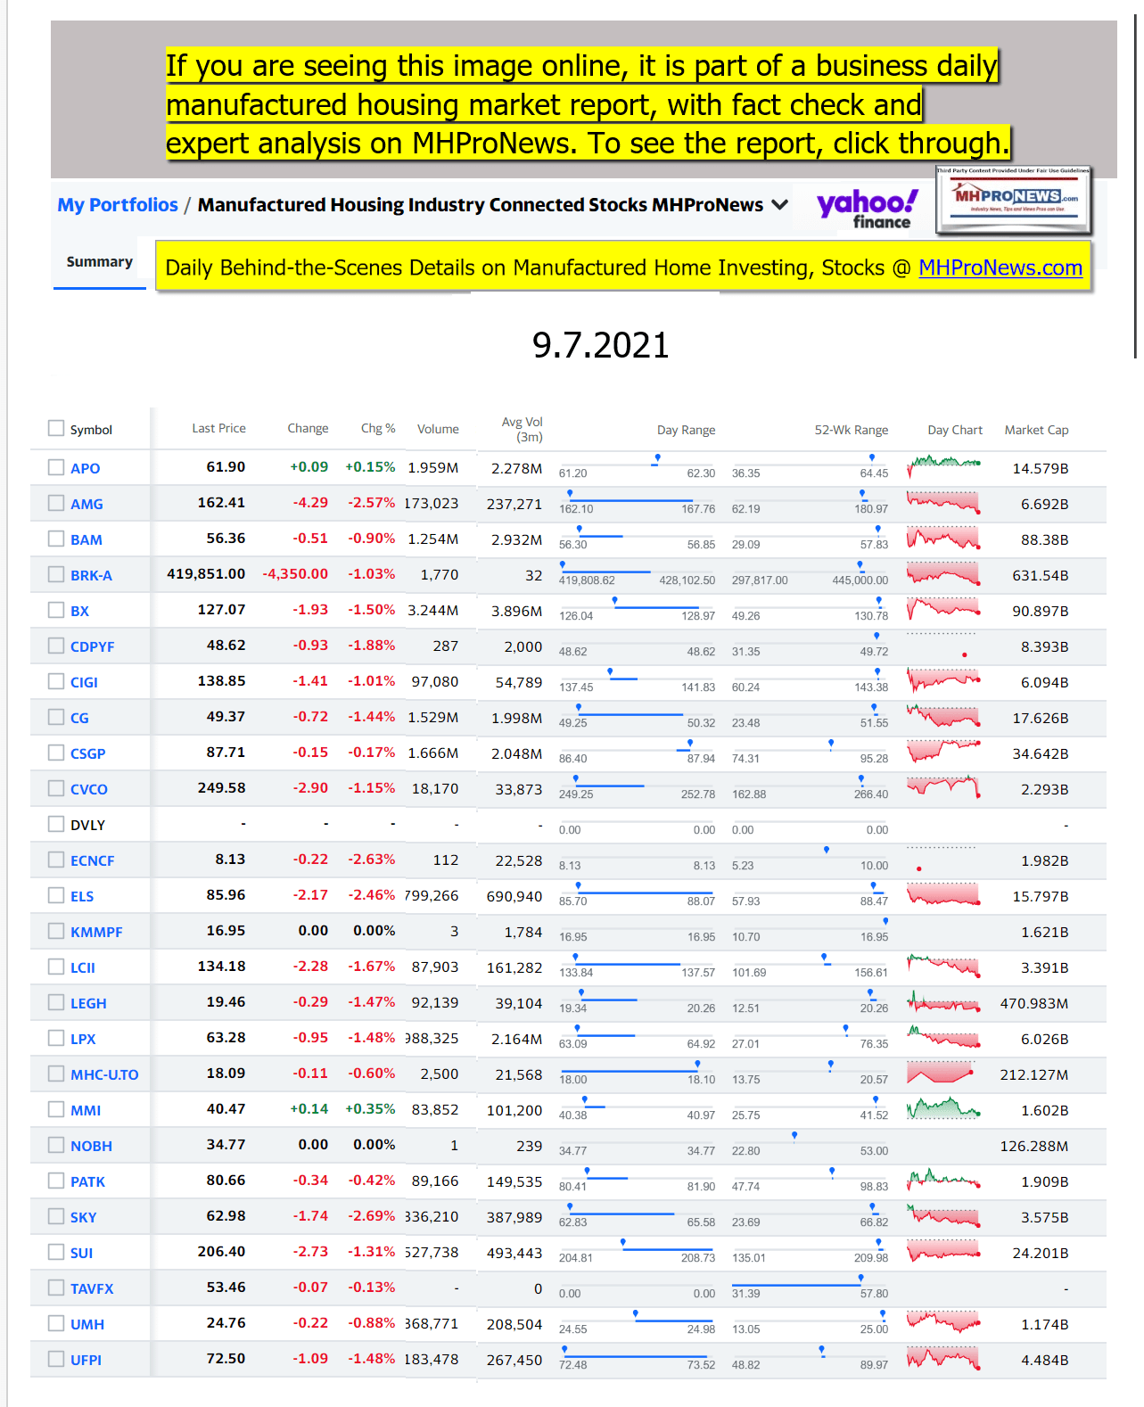Viewport: 1144px width, 1407px height.
Task: Open the AMG ticker link
Action: tap(86, 504)
